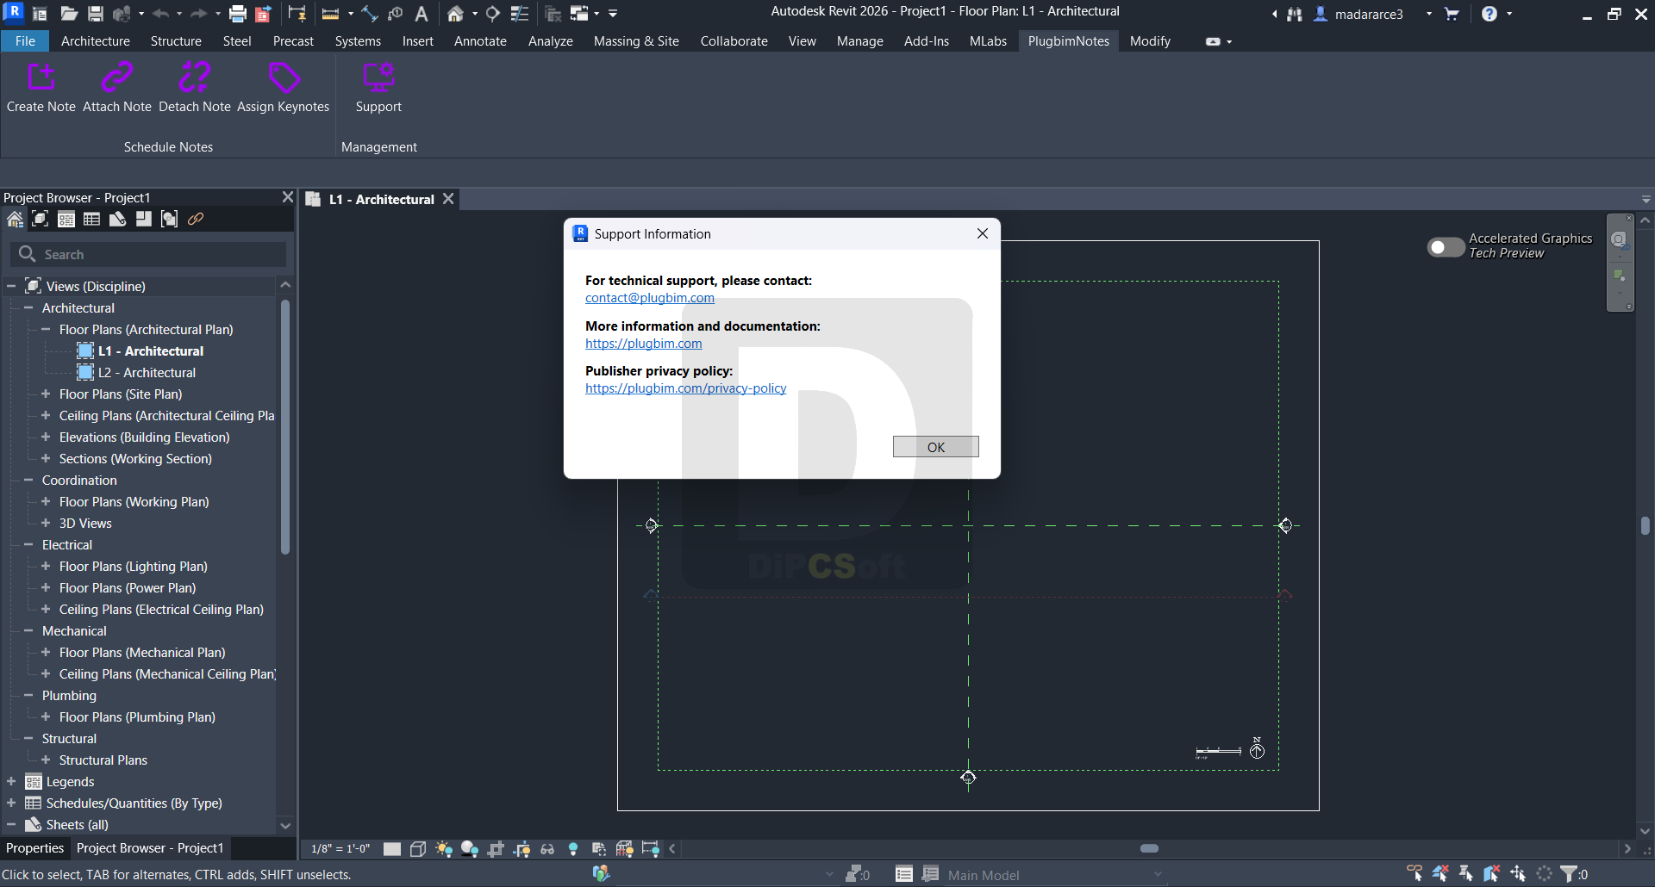Click the Switch Windows icon
Image resolution: width=1655 pixels, height=887 pixels.
(x=579, y=14)
